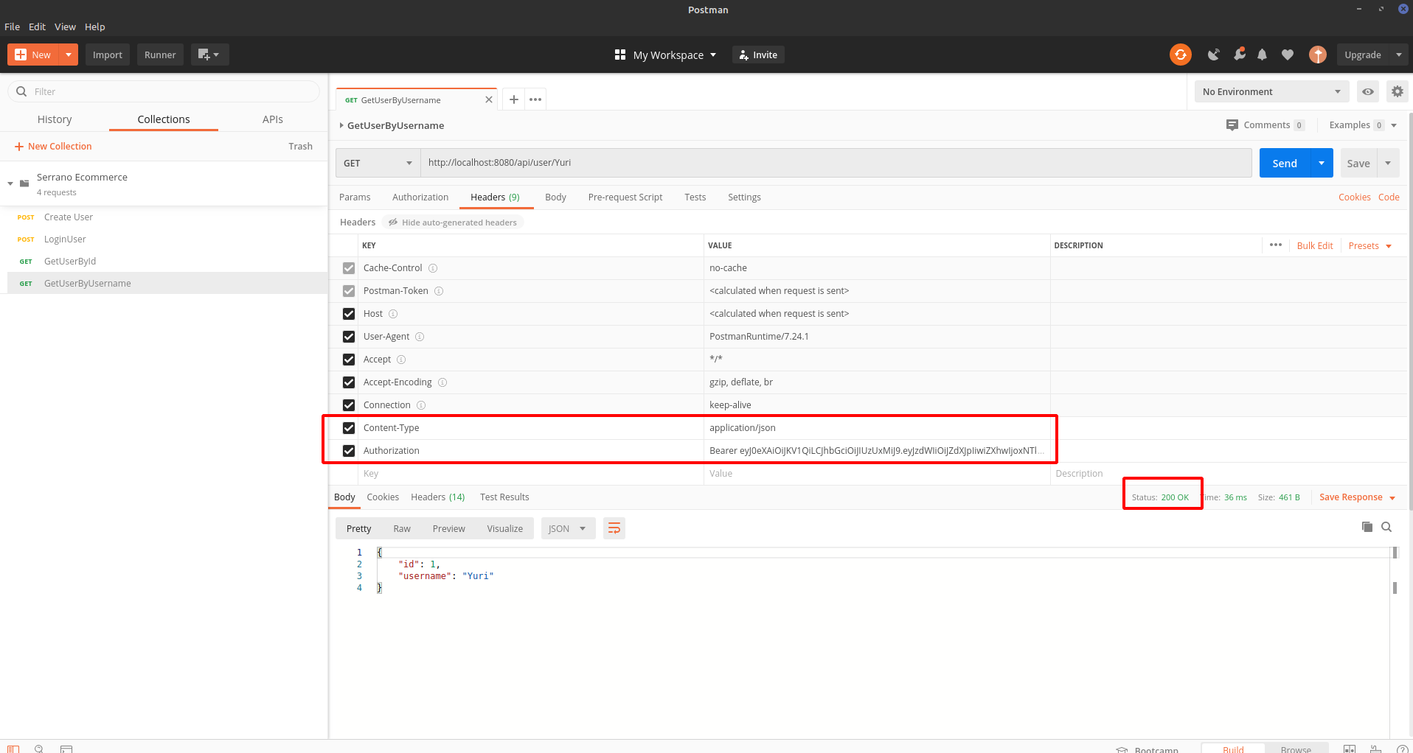Open the Runner
The height and width of the screenshot is (753, 1413).
coord(160,55)
